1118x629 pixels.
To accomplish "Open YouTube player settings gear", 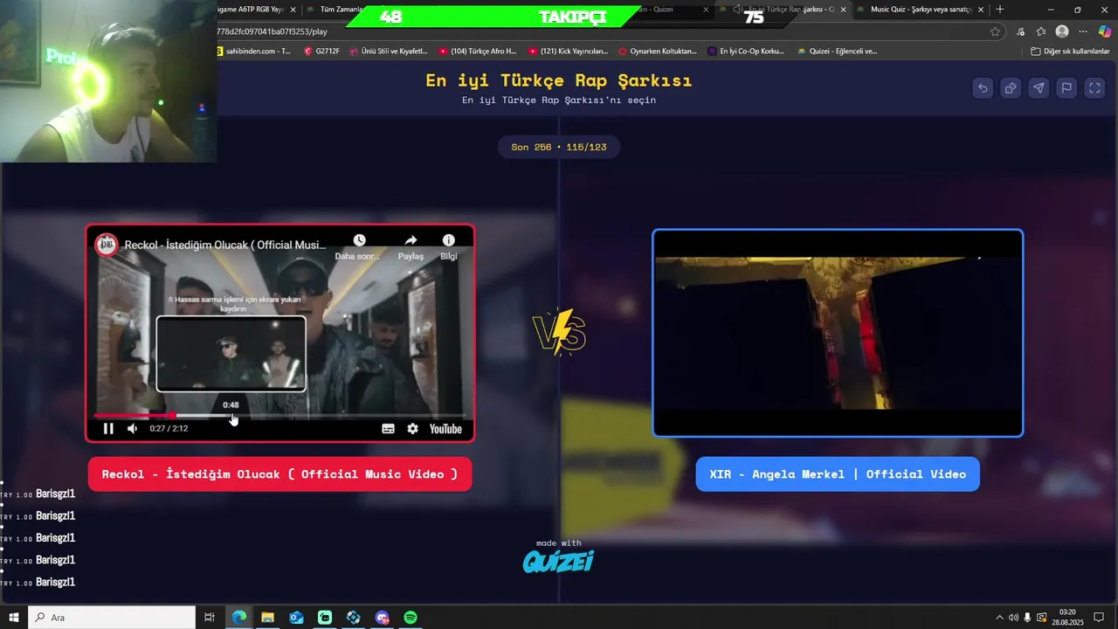I will click(x=412, y=428).
